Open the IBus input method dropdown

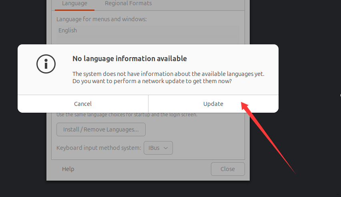(x=158, y=148)
